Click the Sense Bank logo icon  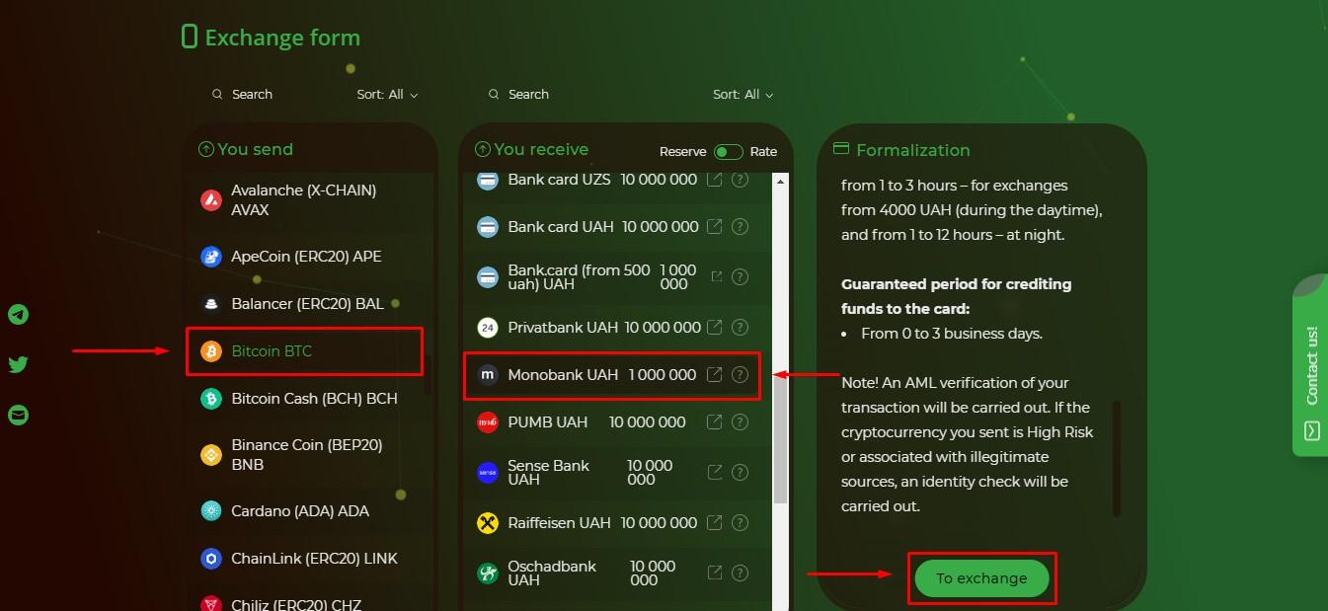[488, 473]
